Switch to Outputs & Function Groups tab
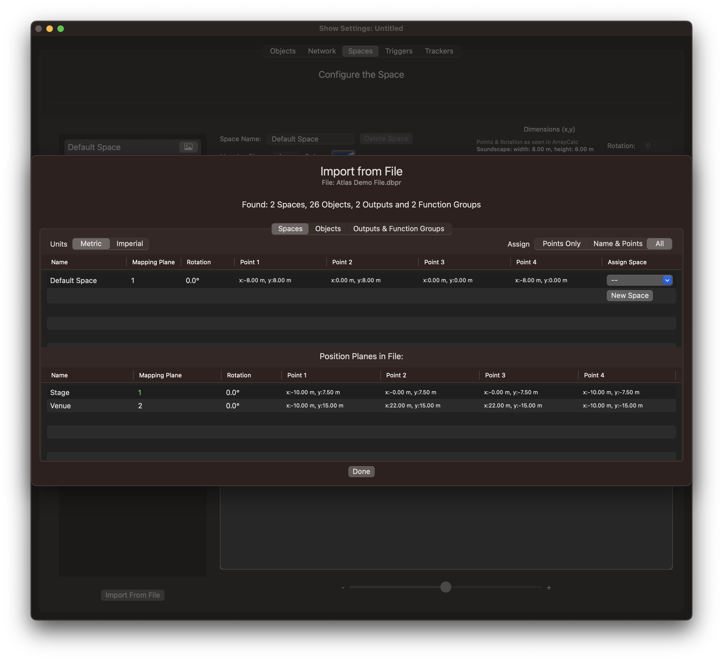The width and height of the screenshot is (723, 661). [x=398, y=229]
